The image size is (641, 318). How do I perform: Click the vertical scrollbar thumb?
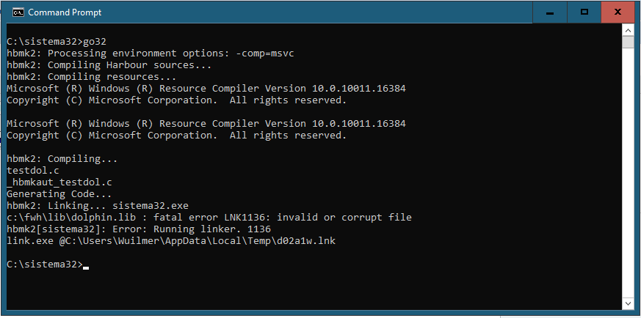[x=628, y=42]
